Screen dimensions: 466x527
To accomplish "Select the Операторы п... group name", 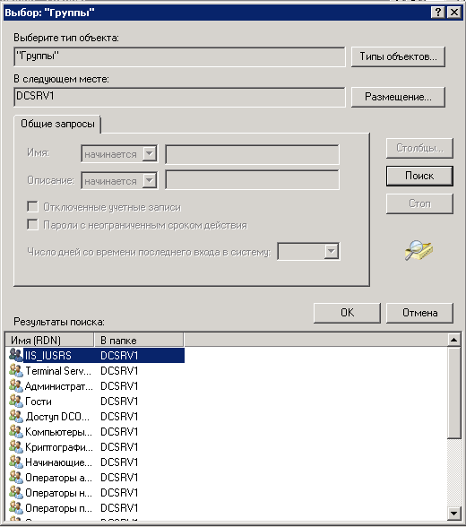I will click(58, 508).
